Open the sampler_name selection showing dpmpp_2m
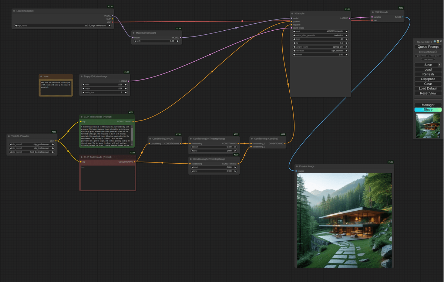444x282 pixels. (x=320, y=47)
